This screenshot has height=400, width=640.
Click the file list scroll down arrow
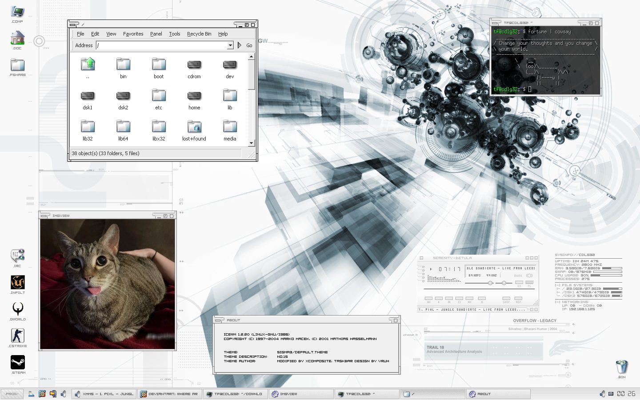[251, 143]
